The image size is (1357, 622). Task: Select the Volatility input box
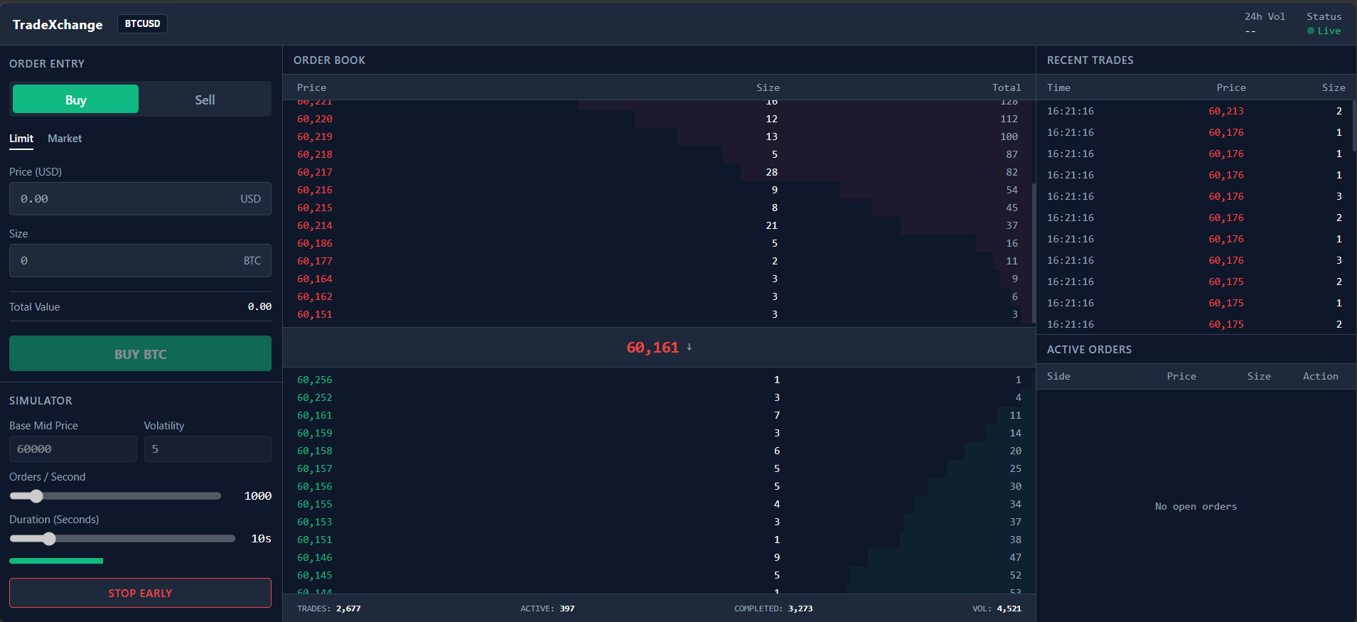[x=208, y=449]
